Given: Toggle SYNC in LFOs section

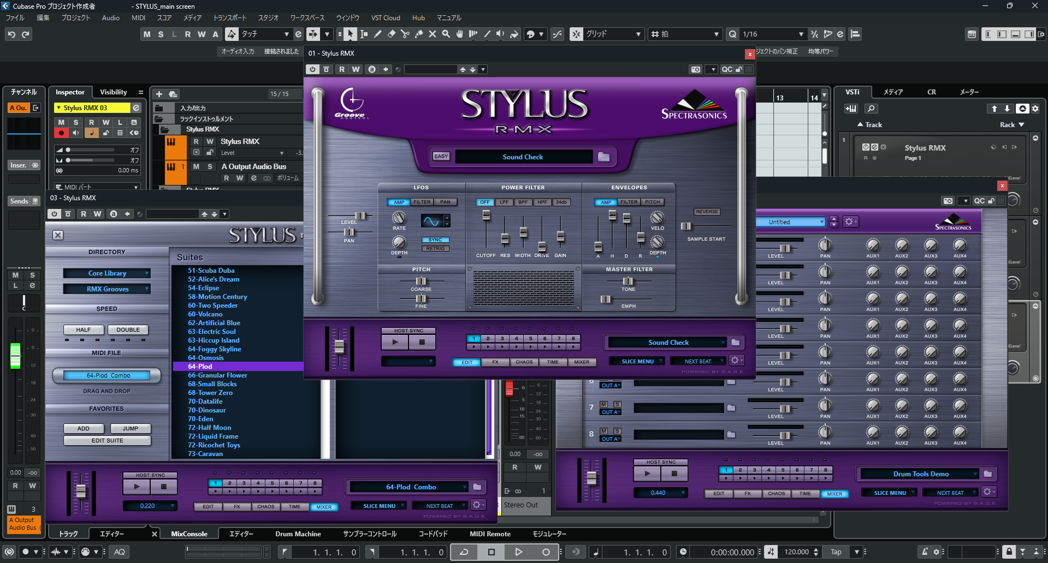Looking at the screenshot, I should tap(435, 239).
